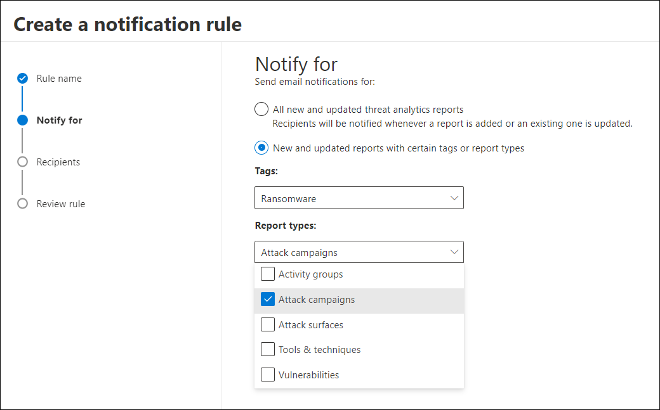
Task: Collapse the Report types dropdown
Action: click(359, 252)
